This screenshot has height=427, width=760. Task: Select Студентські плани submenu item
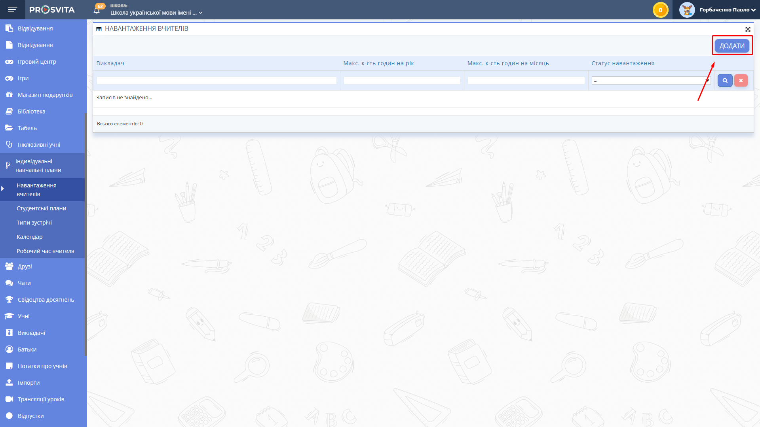pyautogui.click(x=41, y=208)
